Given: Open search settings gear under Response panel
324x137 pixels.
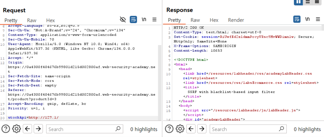Looking at the screenshot, I should (x=180, y=129).
